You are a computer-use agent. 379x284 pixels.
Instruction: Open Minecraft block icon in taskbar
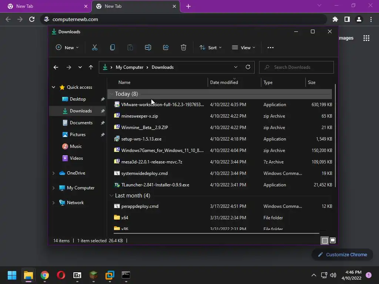click(93, 275)
